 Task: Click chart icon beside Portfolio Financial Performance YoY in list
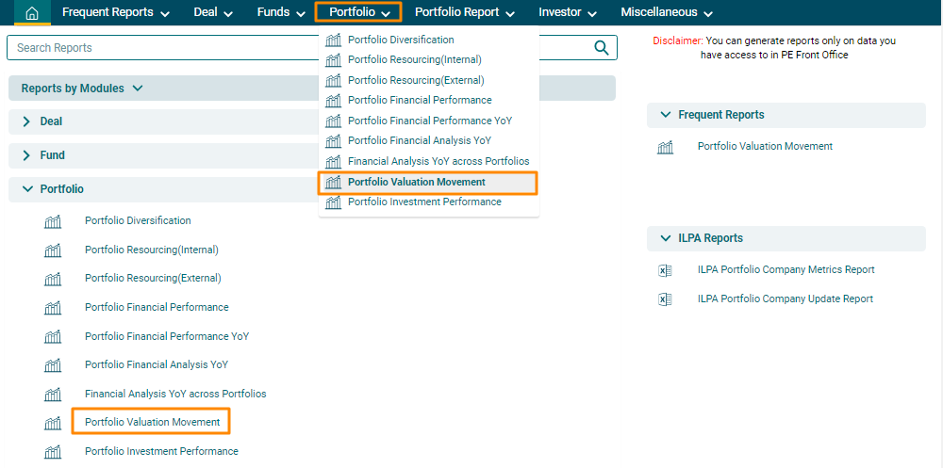53,337
